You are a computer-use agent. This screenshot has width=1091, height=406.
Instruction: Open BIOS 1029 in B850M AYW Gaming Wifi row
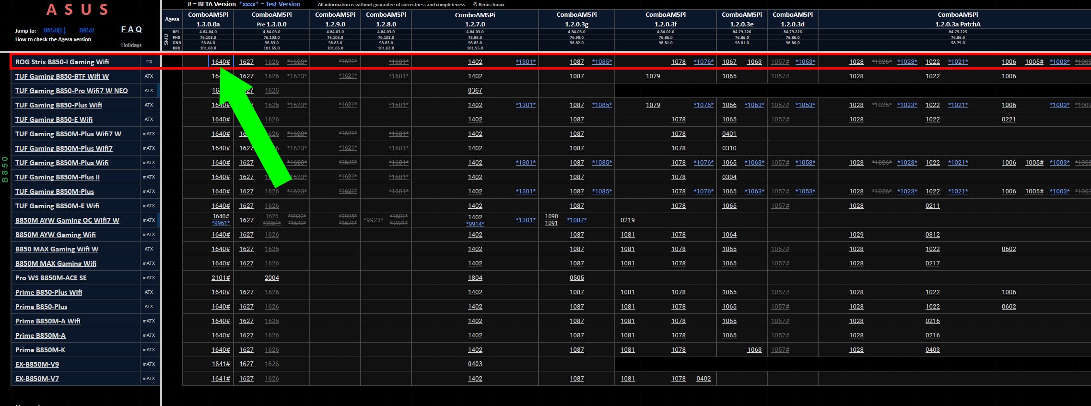point(856,235)
